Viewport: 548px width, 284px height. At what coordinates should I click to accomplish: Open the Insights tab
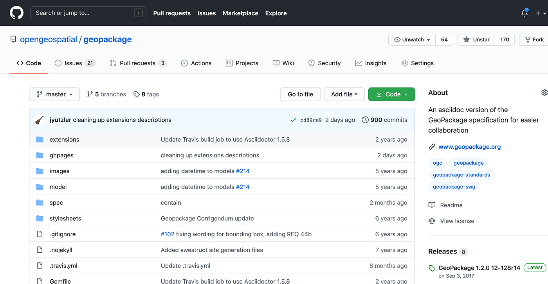[371, 63]
